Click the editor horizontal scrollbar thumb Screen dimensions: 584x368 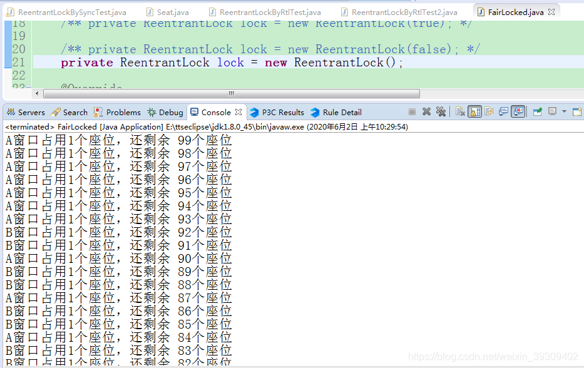tap(232, 93)
